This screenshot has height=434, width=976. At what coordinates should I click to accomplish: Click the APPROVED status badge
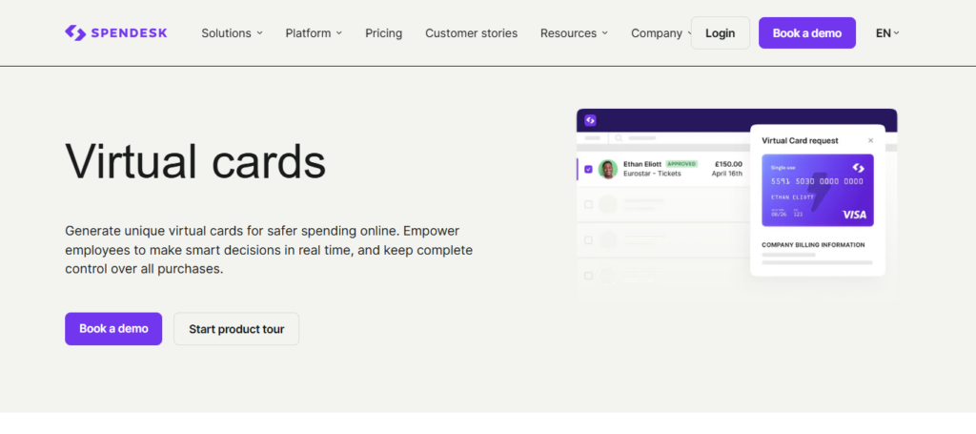point(681,164)
